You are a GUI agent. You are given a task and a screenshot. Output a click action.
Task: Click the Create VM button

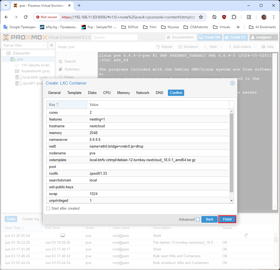[x=210, y=37]
